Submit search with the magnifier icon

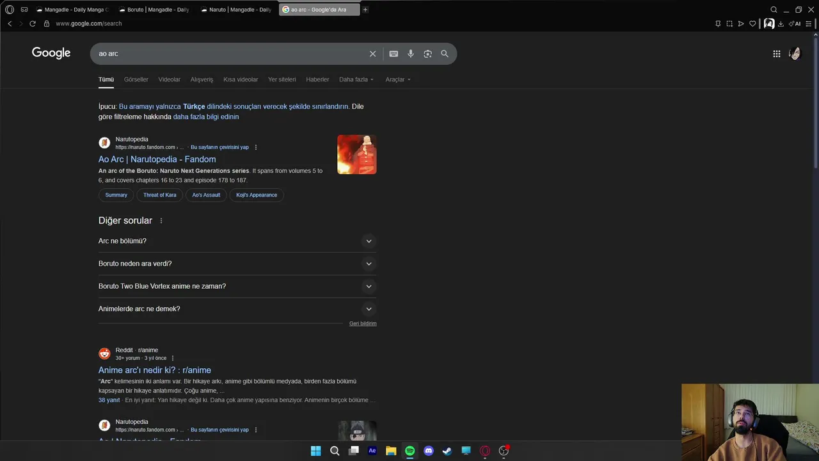tap(445, 54)
